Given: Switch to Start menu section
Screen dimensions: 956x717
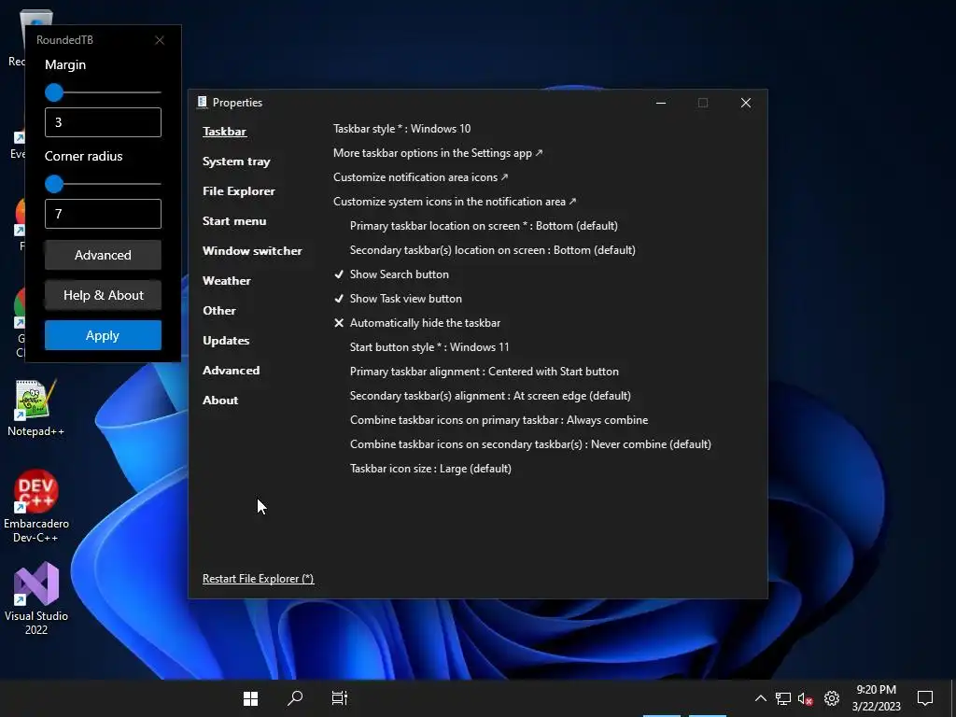Looking at the screenshot, I should [x=234, y=220].
